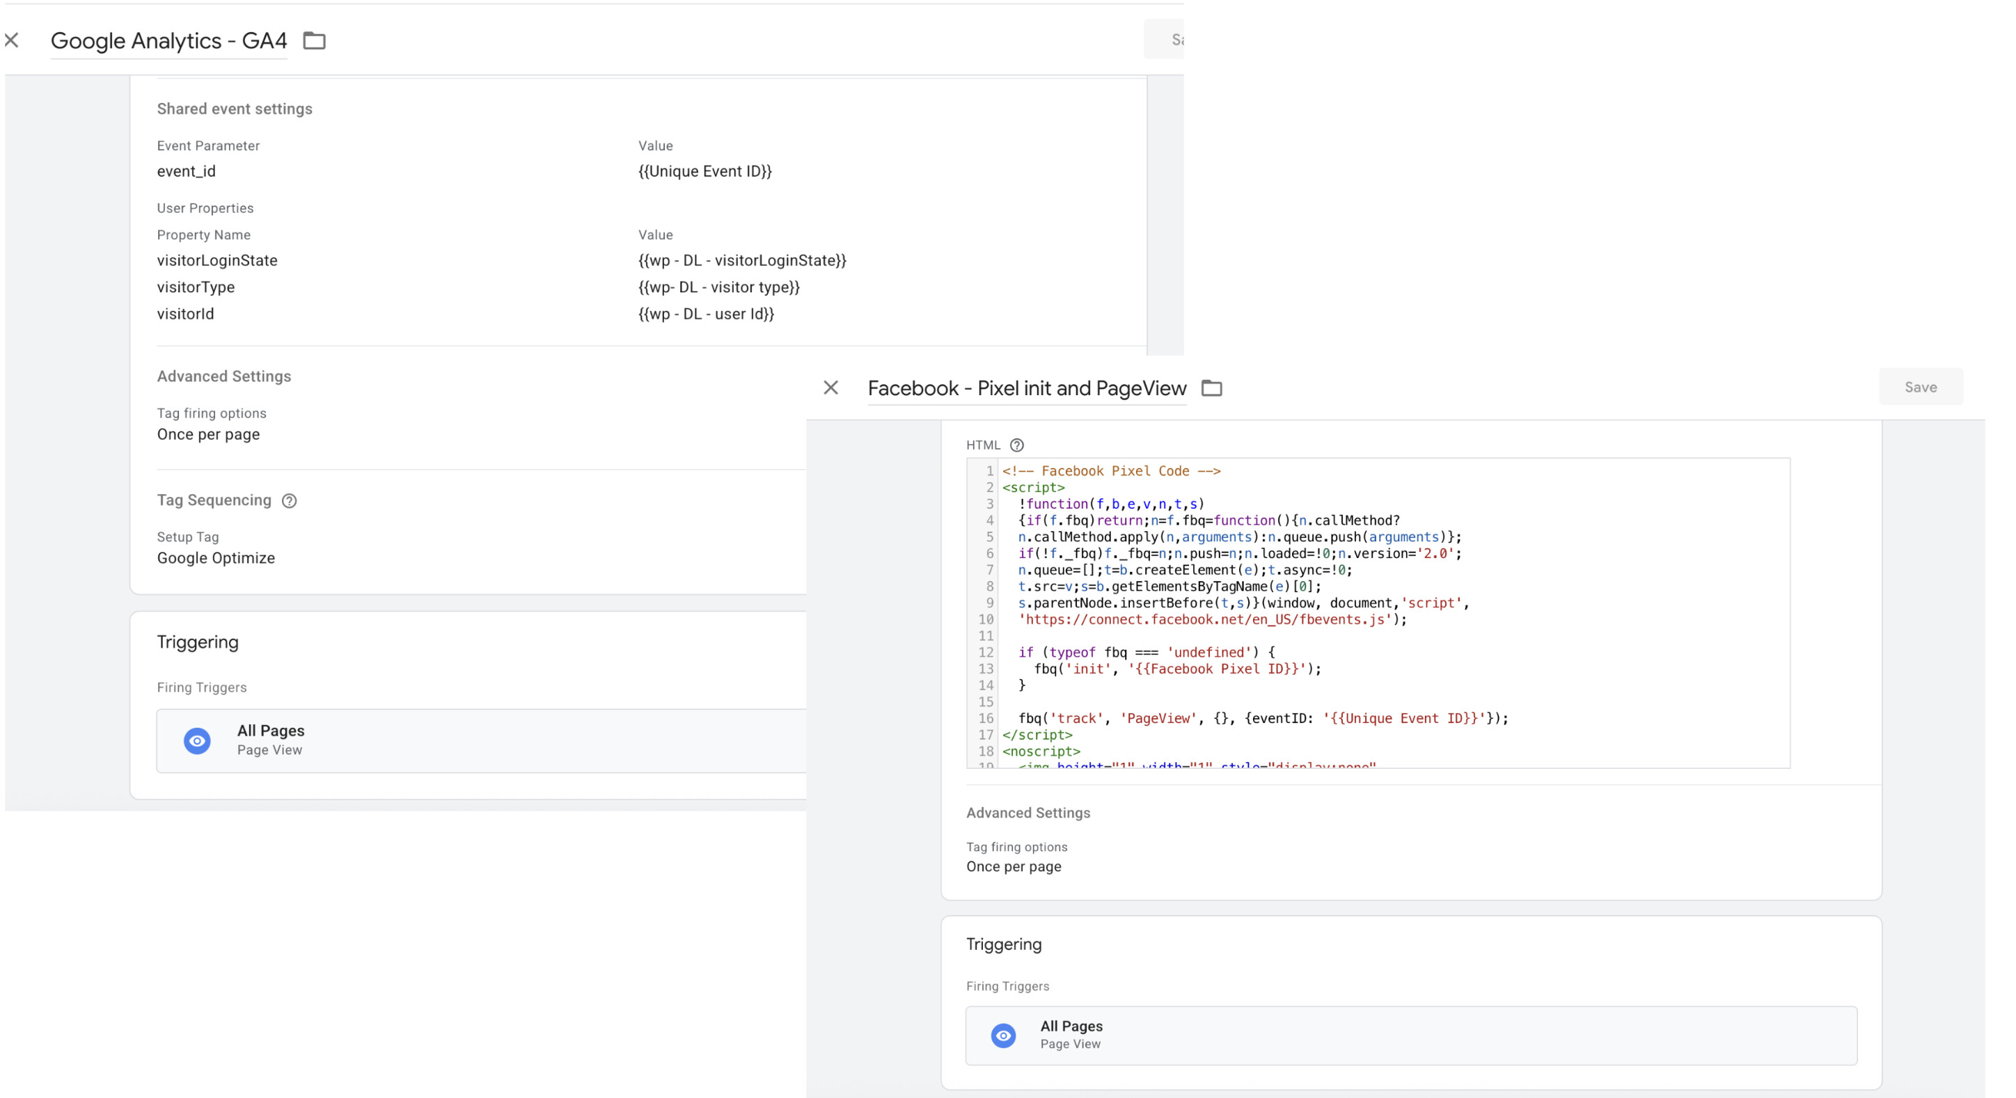Click the Tag Sequencing heading
The width and height of the screenshot is (2016, 1098).
coord(214,500)
